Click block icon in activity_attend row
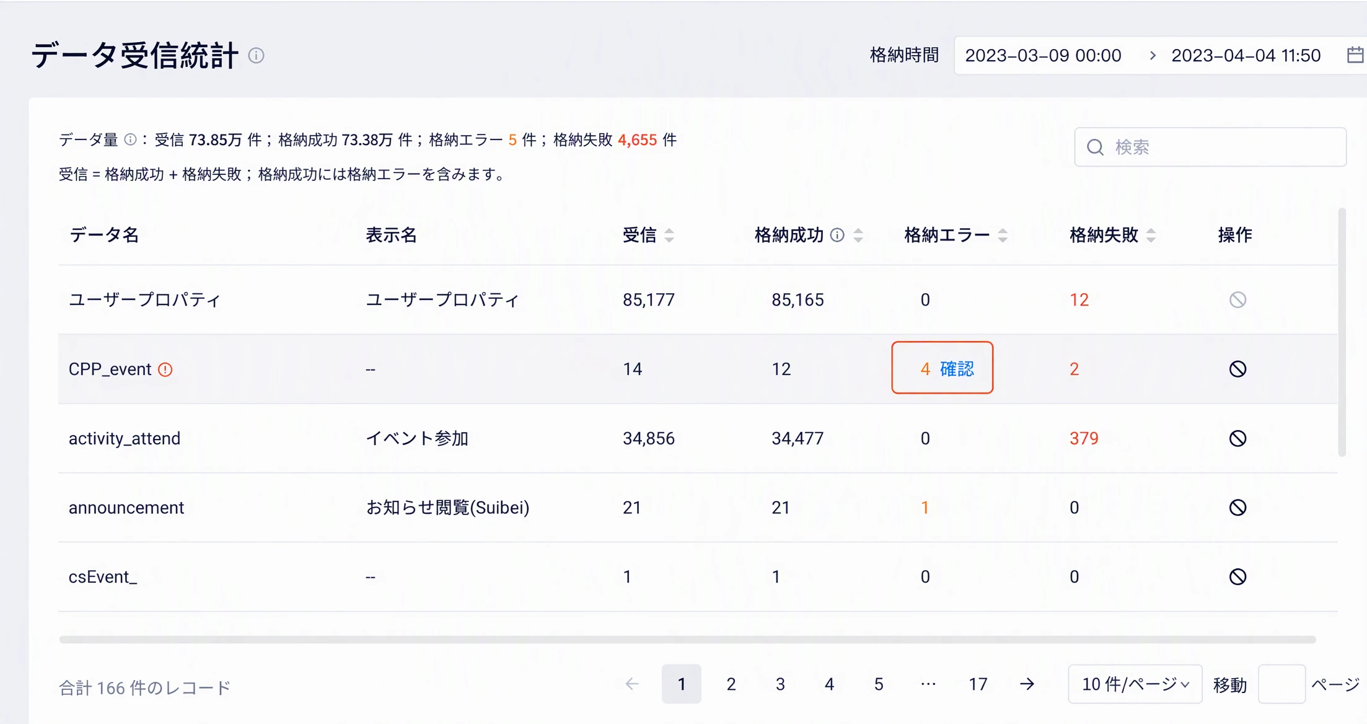1367x724 pixels. coord(1237,439)
